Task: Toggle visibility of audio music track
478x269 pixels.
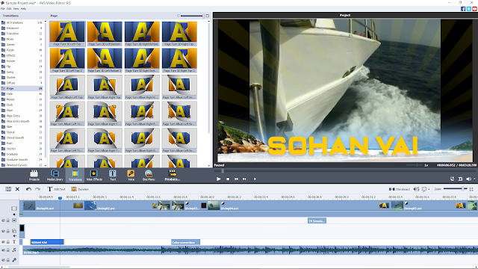Action: pos(3,250)
